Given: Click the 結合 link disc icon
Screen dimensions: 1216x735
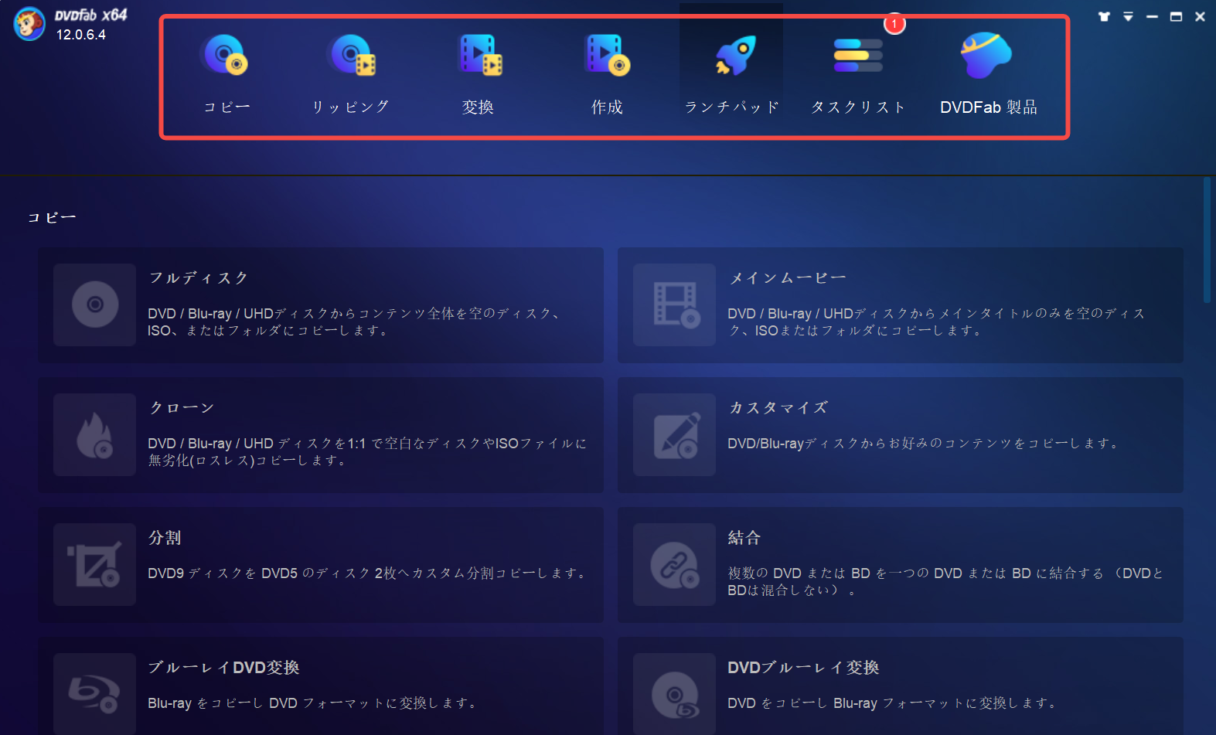Looking at the screenshot, I should click(x=675, y=564).
